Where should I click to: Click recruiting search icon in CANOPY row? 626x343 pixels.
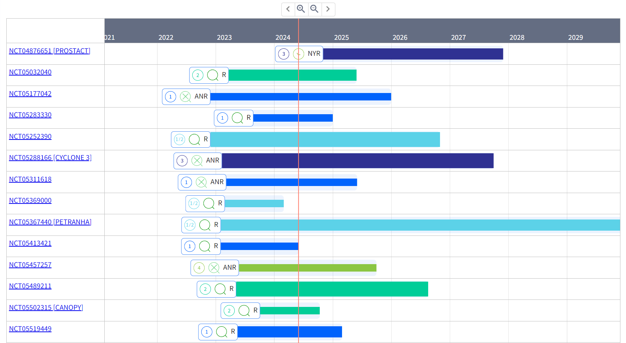pos(244,311)
